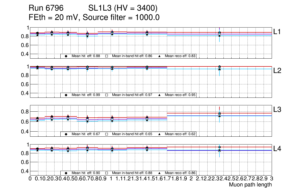Click the 'Muon path length' axis title

point(250,185)
